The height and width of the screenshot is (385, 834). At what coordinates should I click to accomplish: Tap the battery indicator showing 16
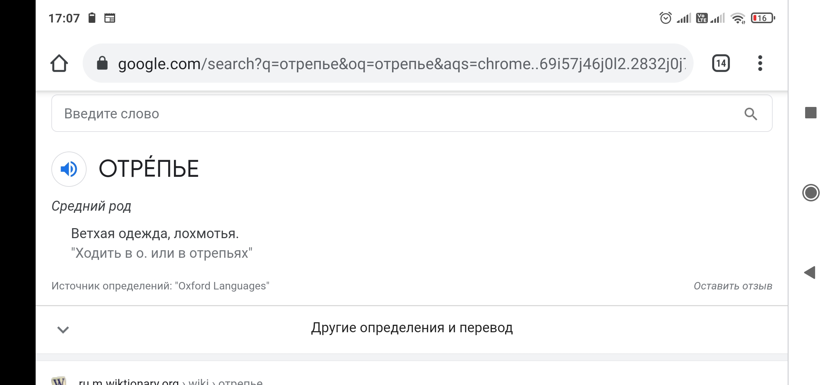[763, 18]
